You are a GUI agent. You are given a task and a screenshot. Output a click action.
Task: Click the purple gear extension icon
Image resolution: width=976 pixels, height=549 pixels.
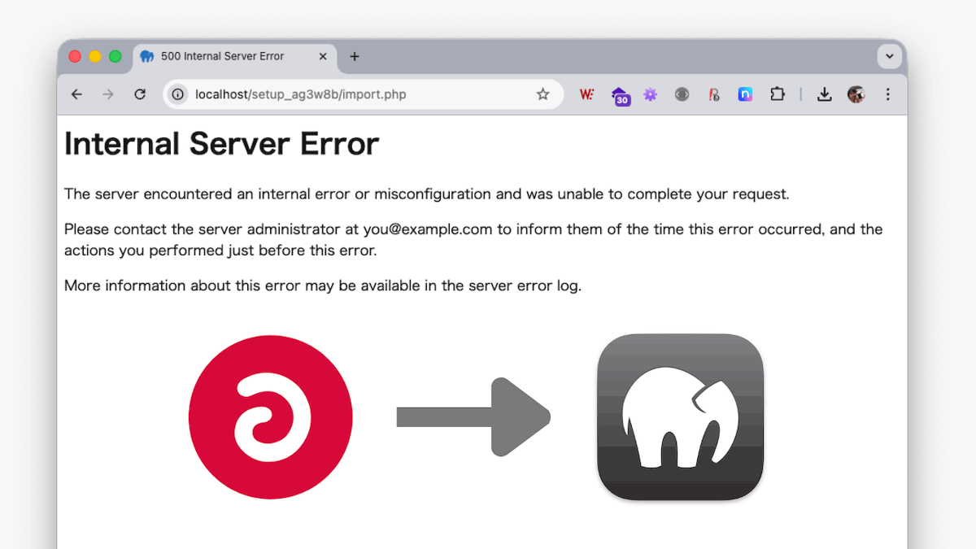tap(650, 94)
